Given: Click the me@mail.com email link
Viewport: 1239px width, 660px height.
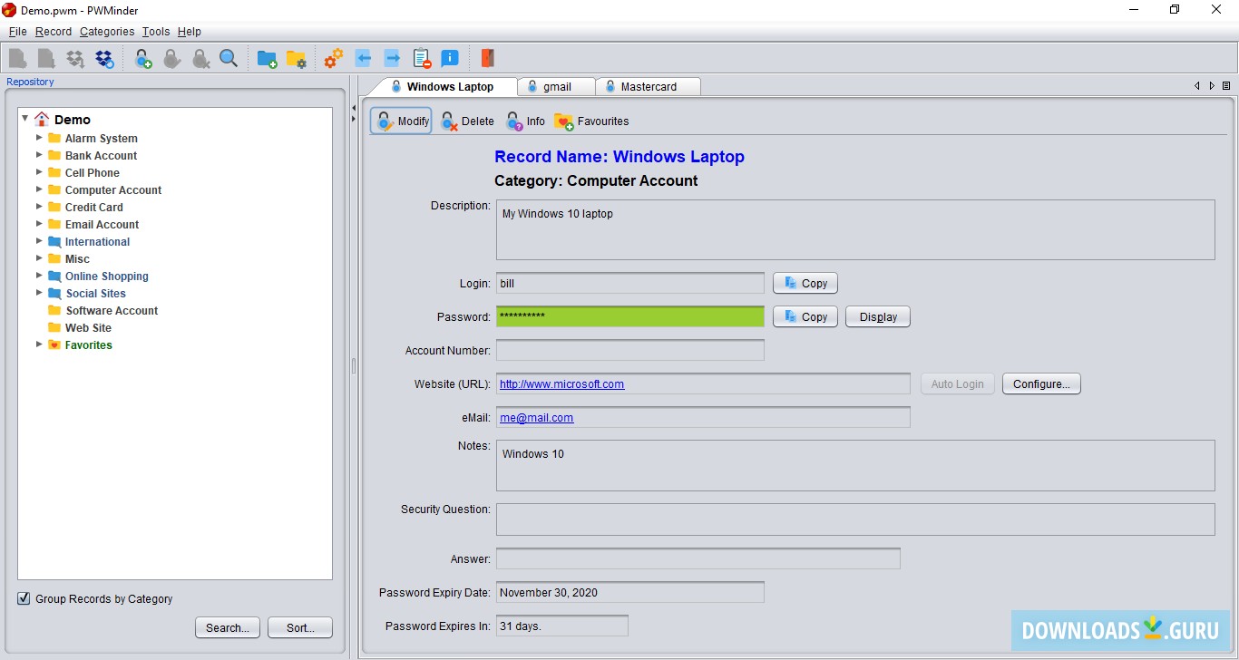Looking at the screenshot, I should [x=537, y=418].
